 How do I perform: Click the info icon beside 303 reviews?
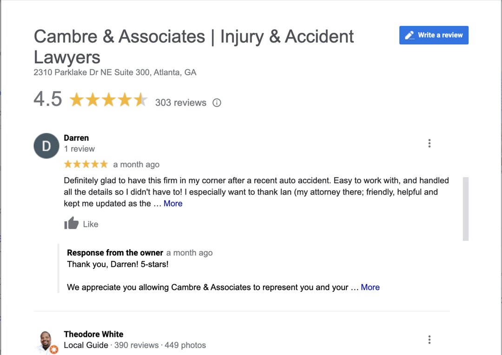click(217, 103)
